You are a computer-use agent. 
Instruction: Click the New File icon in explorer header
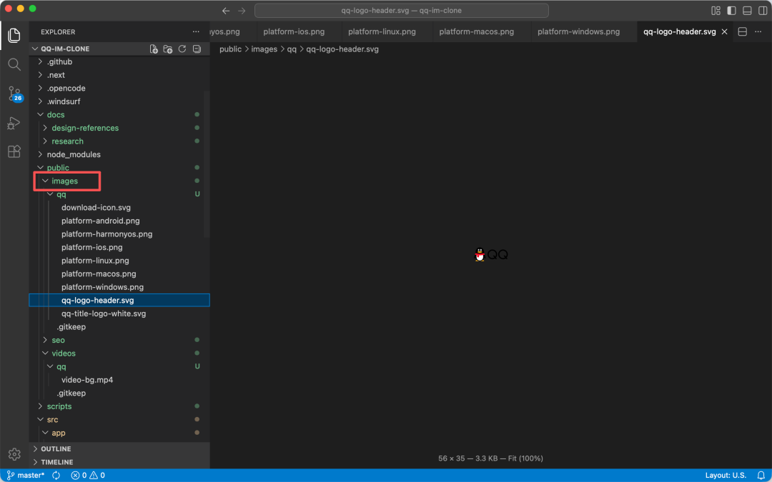click(x=154, y=49)
